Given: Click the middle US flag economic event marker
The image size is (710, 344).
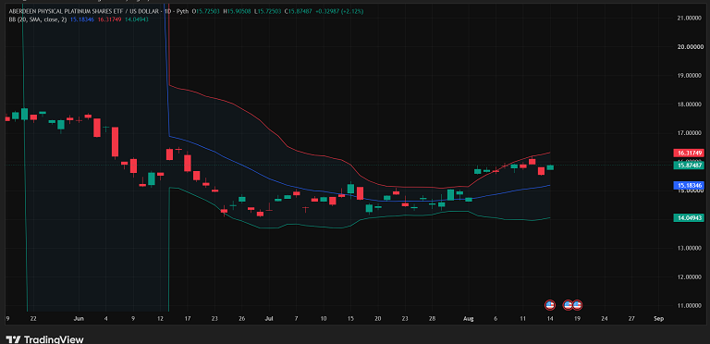Looking at the screenshot, I should pyautogui.click(x=568, y=305).
